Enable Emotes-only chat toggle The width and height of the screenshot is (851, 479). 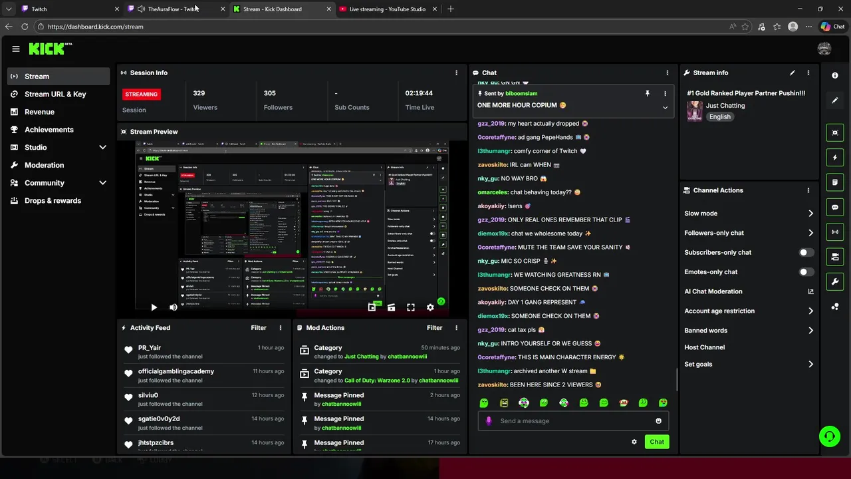tap(806, 271)
